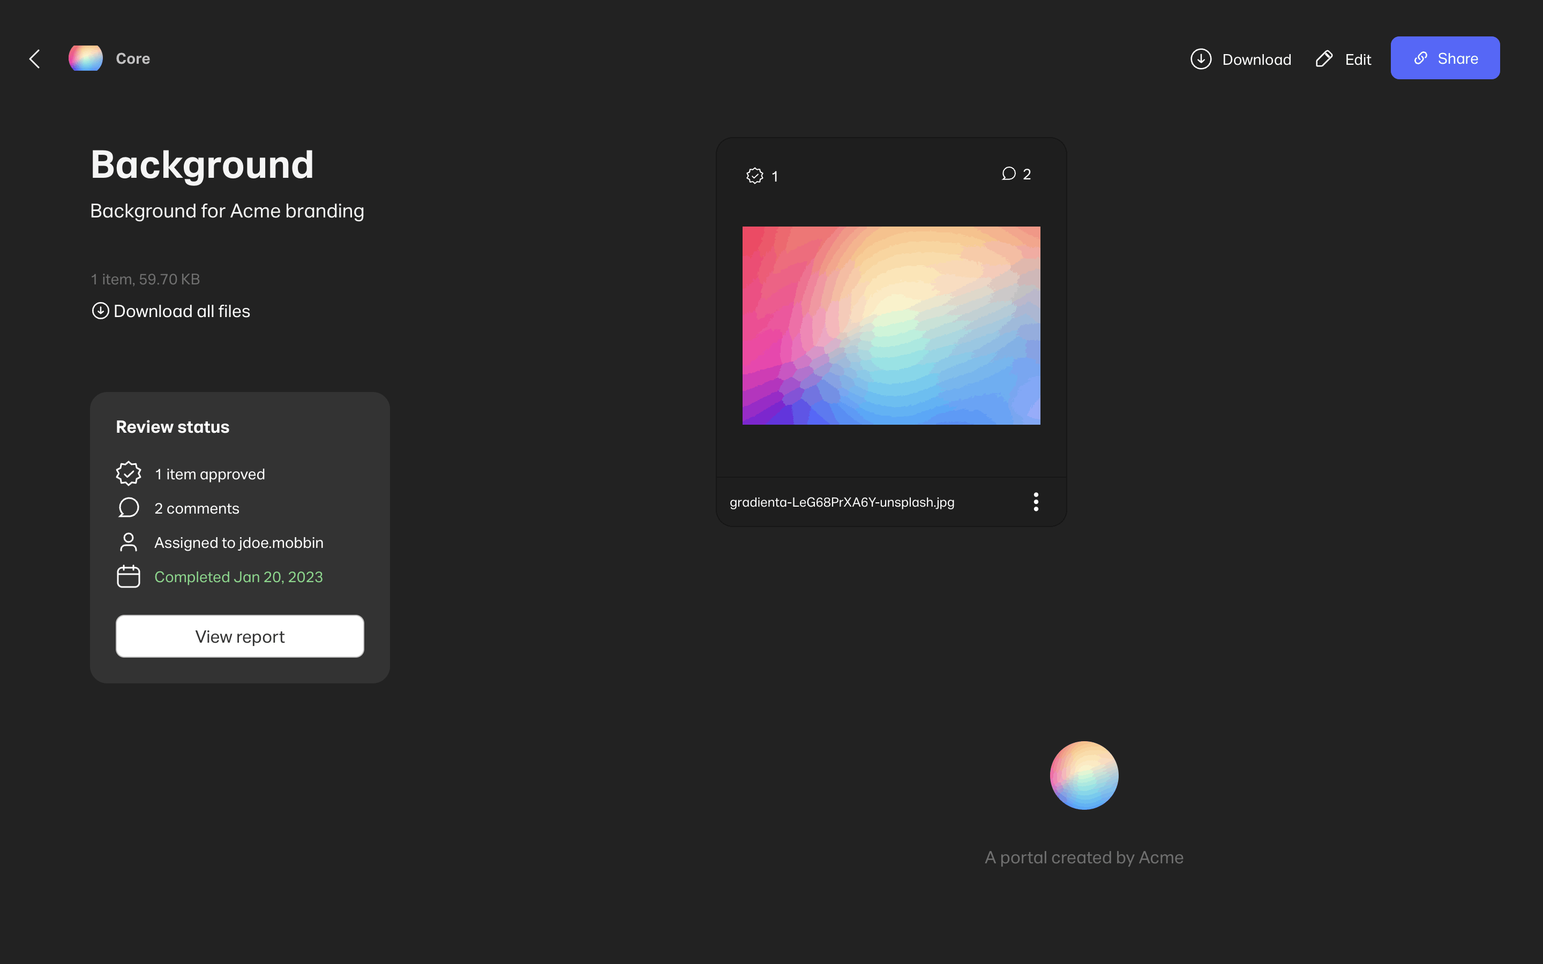Click the Core label in the header
The width and height of the screenshot is (1543, 964).
point(133,59)
